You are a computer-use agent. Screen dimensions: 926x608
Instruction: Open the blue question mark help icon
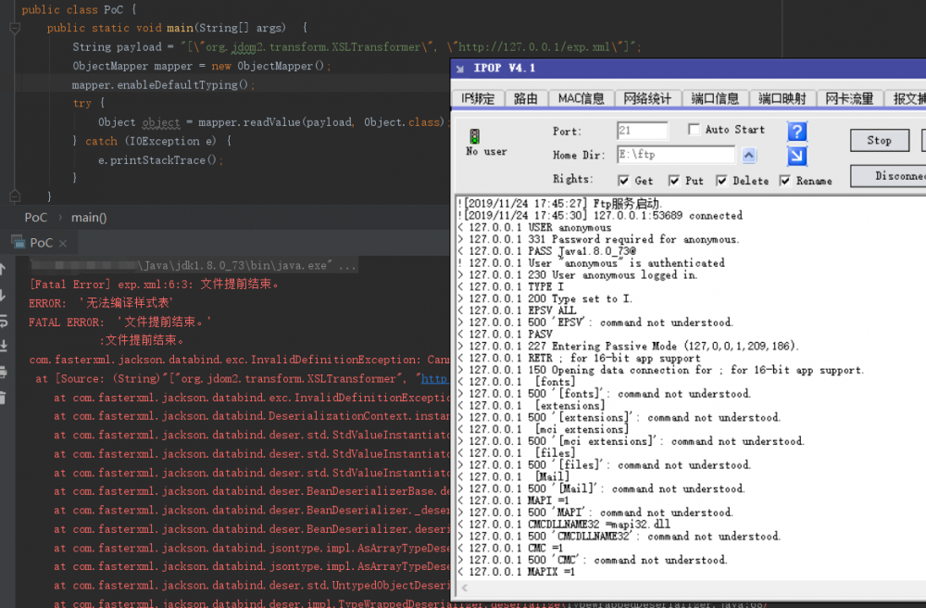(x=796, y=132)
